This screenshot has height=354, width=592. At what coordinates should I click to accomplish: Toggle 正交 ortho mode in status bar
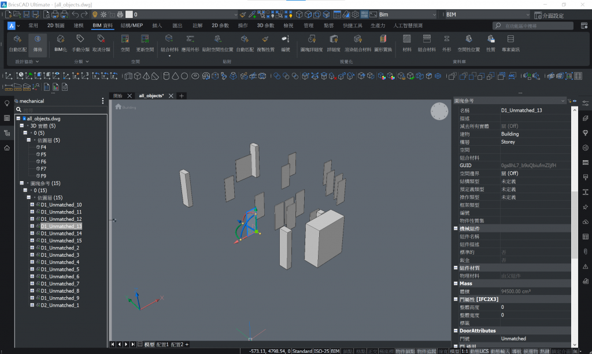pyautogui.click(x=373, y=351)
